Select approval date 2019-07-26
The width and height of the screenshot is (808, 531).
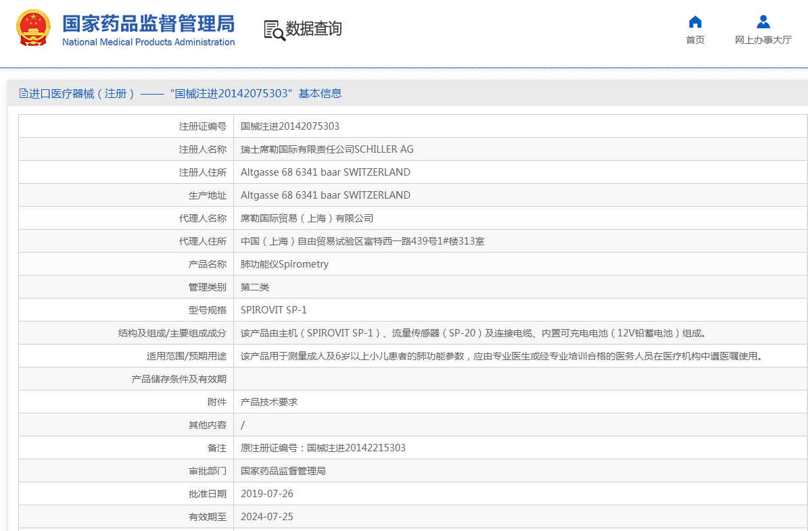(267, 494)
